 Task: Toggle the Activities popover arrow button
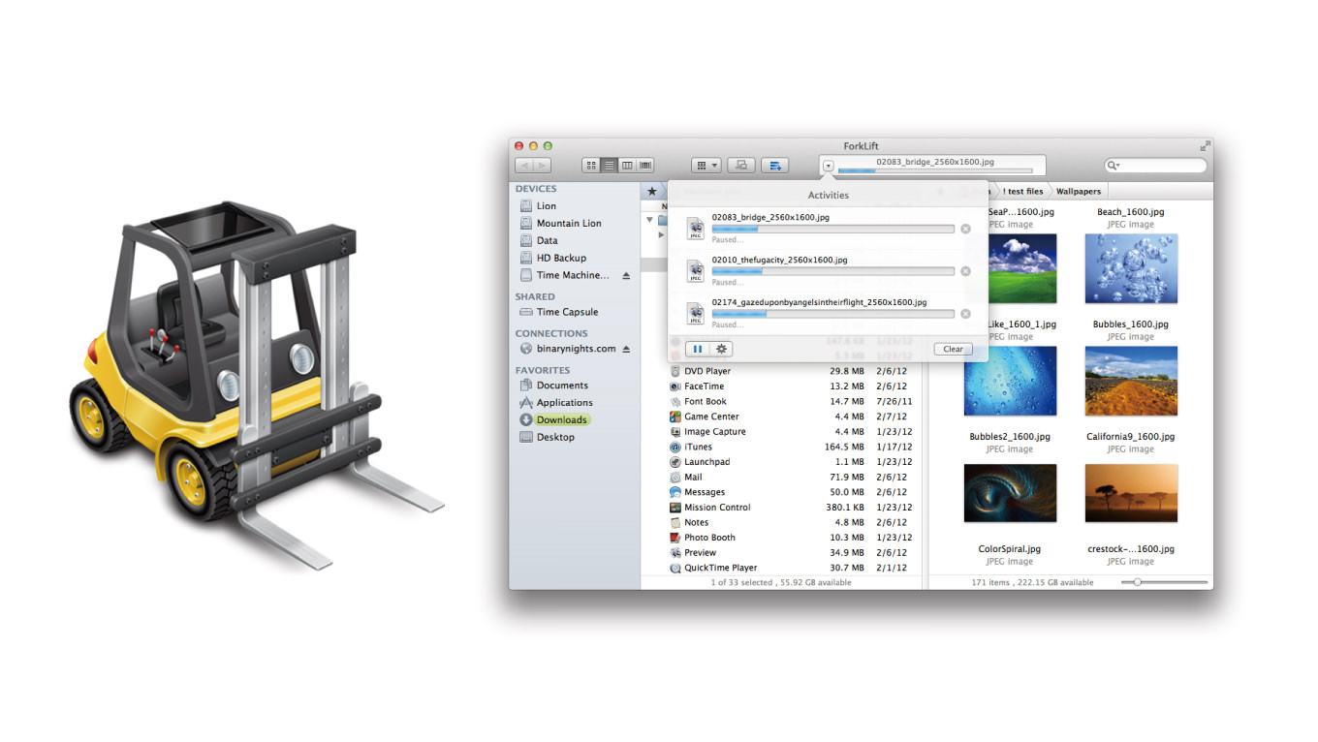pyautogui.click(x=828, y=166)
